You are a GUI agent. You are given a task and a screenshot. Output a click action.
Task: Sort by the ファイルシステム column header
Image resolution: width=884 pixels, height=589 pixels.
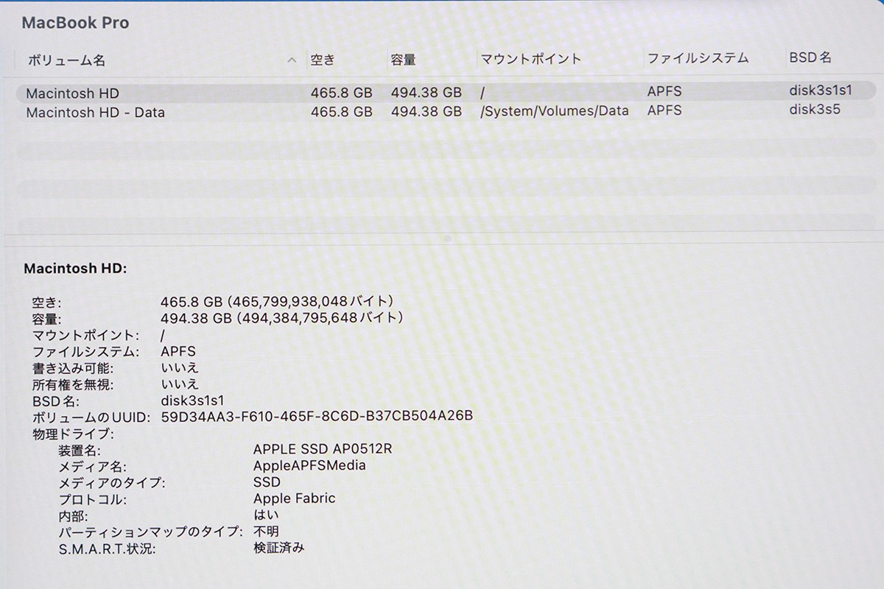(x=698, y=60)
